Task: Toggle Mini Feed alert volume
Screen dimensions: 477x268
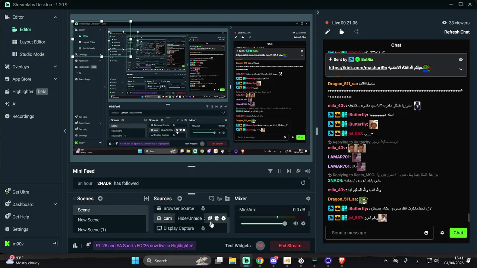Action: point(308,171)
